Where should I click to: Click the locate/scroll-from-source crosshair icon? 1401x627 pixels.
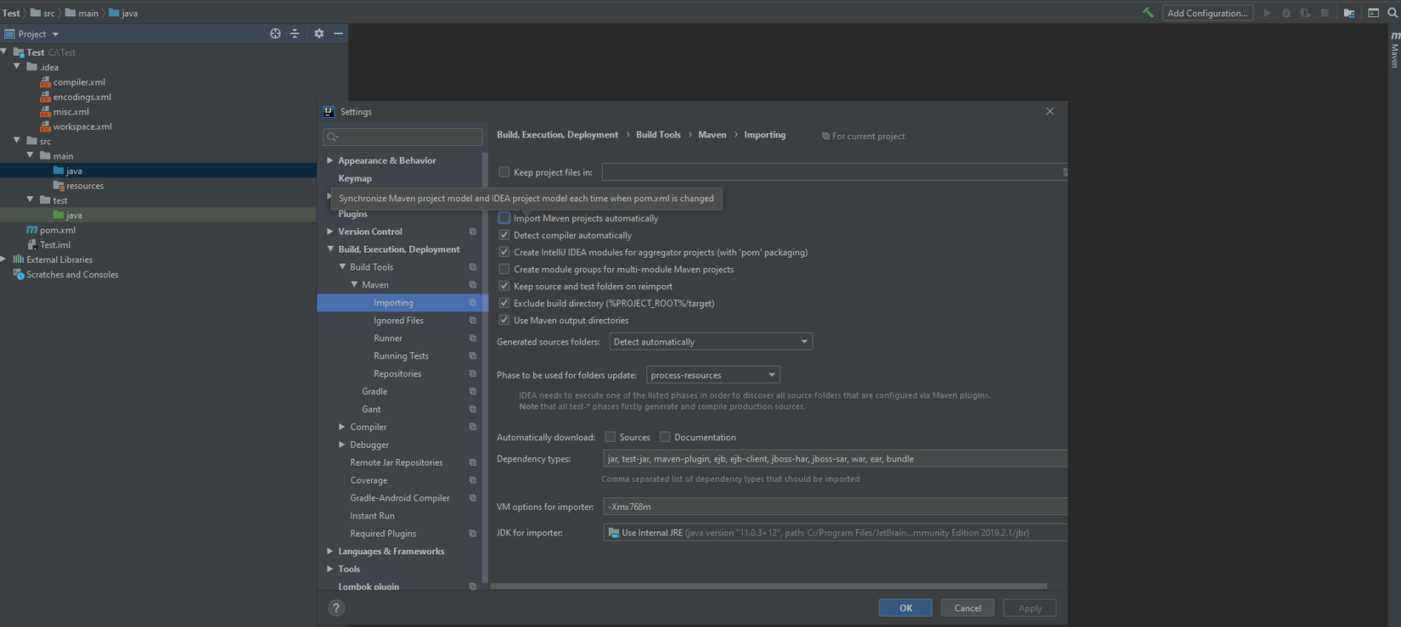tap(275, 34)
